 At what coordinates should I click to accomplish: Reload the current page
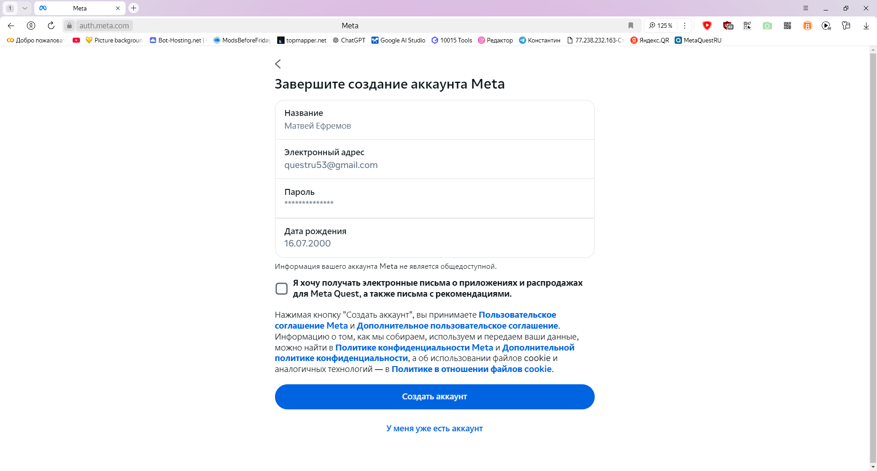click(51, 26)
